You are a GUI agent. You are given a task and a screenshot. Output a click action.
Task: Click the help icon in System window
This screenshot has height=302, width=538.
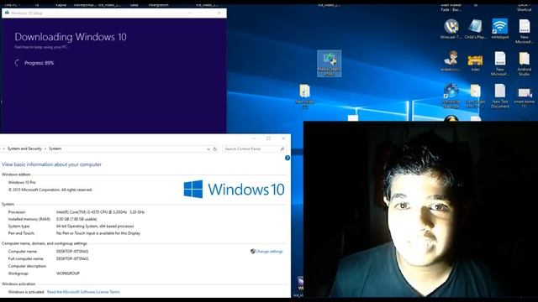[x=287, y=158]
